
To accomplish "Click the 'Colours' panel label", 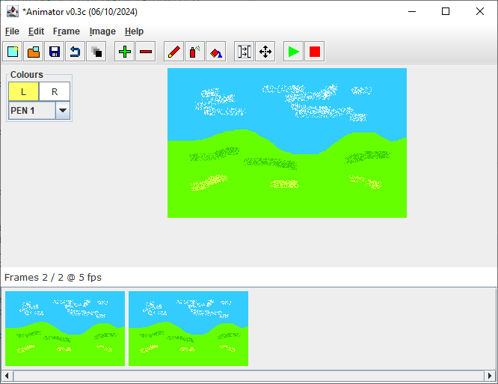I will pyautogui.click(x=27, y=75).
